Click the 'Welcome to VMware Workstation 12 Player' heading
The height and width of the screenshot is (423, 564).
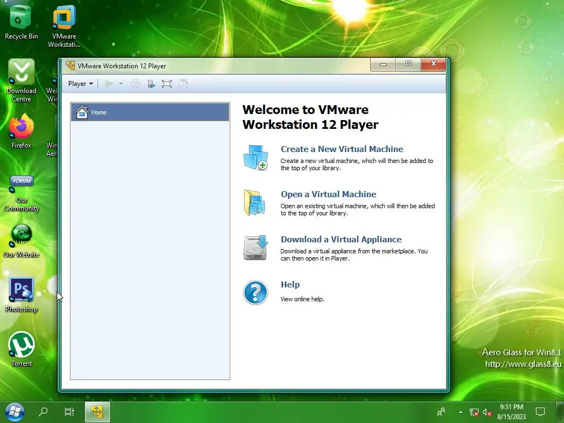tap(310, 117)
